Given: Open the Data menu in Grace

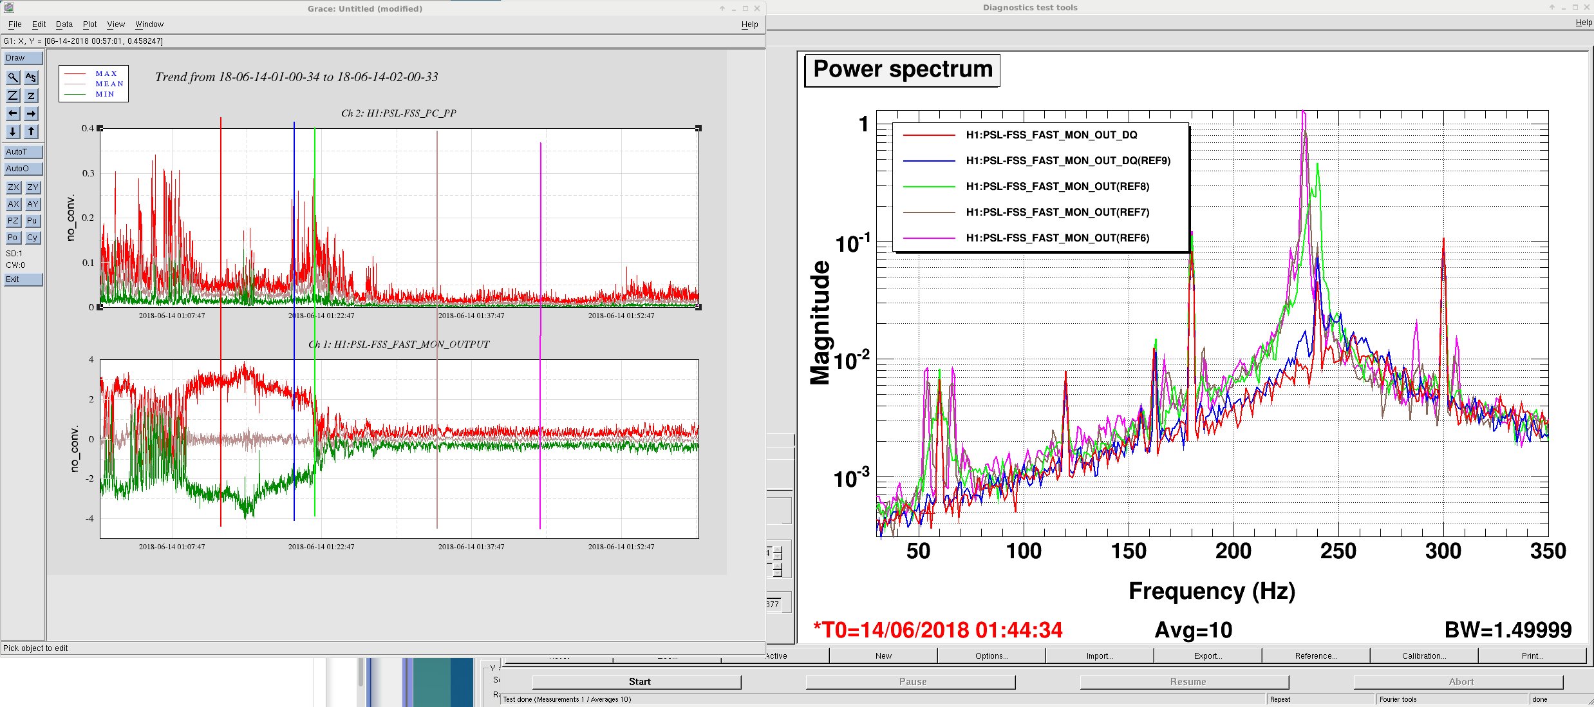Looking at the screenshot, I should (x=64, y=24).
